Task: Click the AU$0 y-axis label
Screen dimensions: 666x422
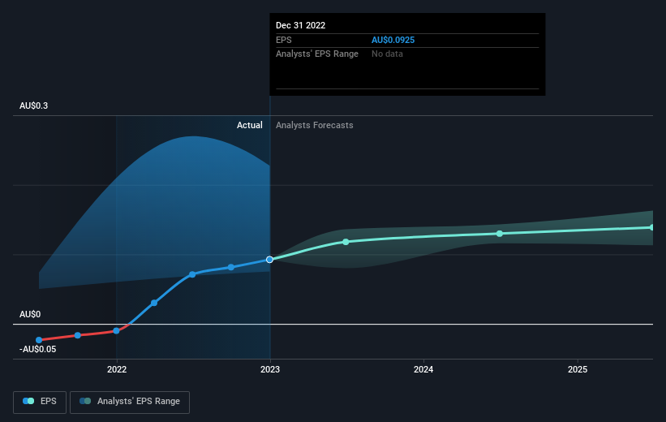Action: click(x=30, y=315)
